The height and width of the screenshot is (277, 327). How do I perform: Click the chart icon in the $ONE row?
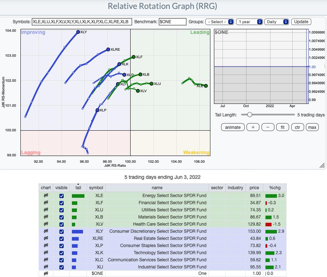coord(46,273)
